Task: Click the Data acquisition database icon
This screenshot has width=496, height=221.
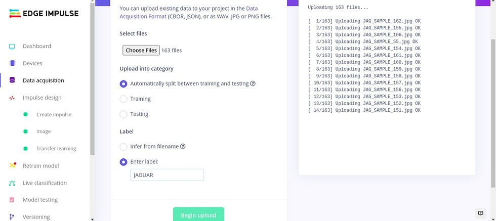Action: point(12,80)
